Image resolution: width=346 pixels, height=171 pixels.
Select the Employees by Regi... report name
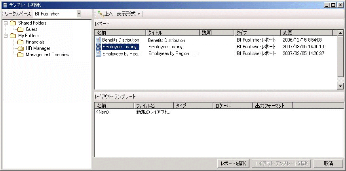(x=122, y=53)
